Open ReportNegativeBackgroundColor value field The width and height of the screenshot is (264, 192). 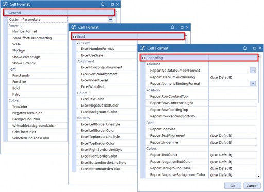pos(233,175)
